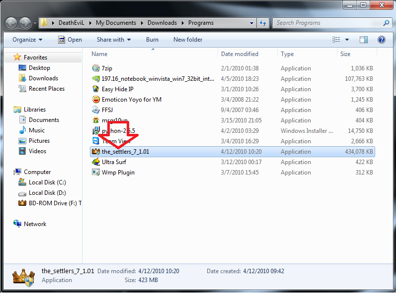Click the Search Programs input field
Image resolution: width=396 pixels, height=293 pixels.
(x=327, y=23)
